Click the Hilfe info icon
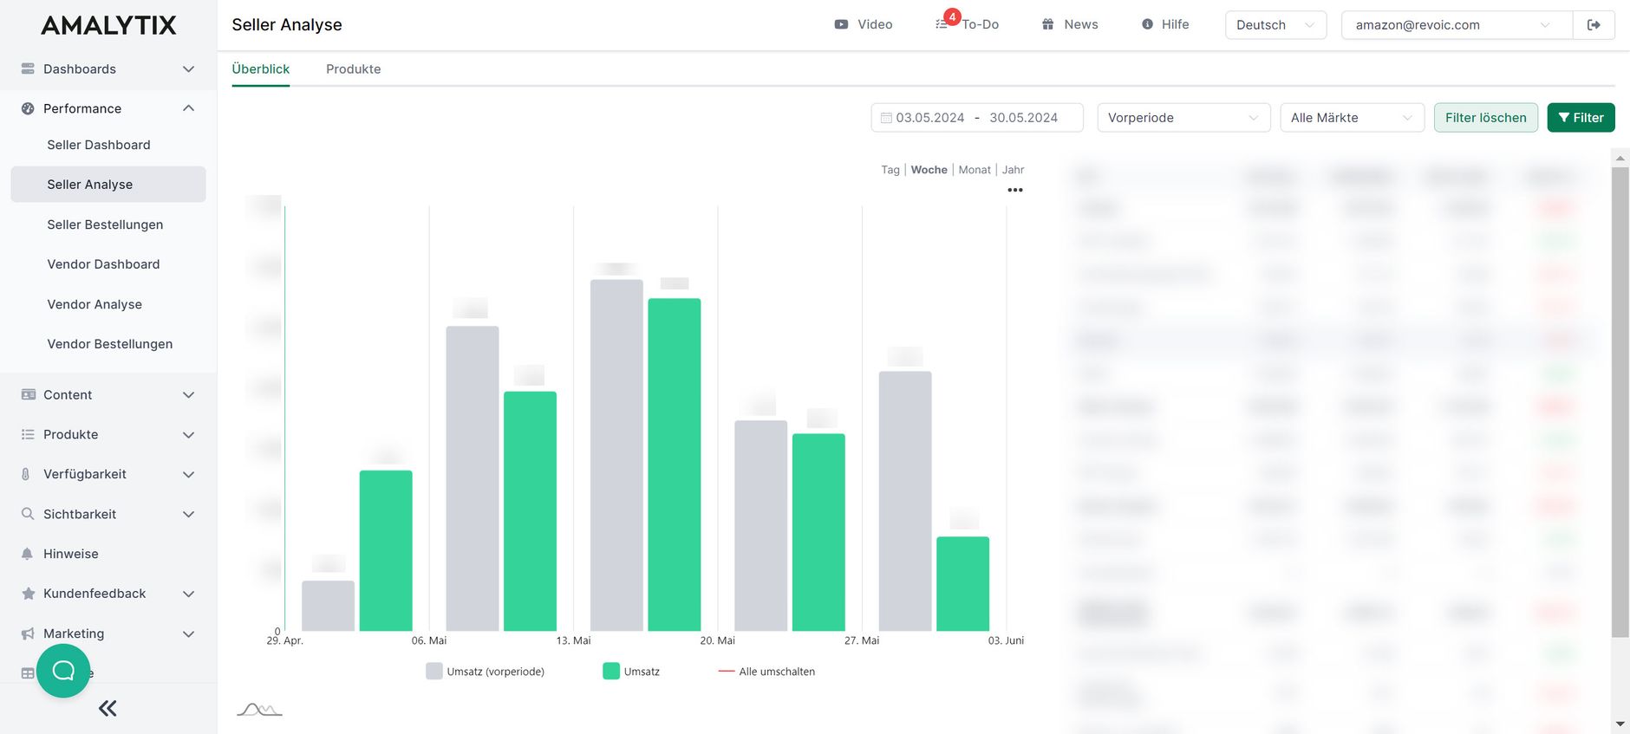The height and width of the screenshot is (734, 1630). tap(1147, 24)
